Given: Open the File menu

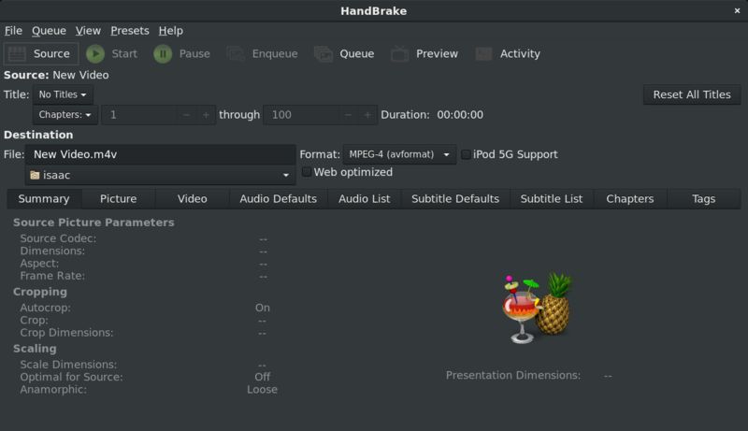Looking at the screenshot, I should (13, 31).
